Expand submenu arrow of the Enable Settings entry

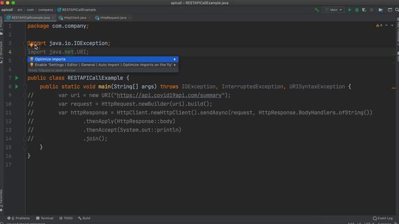pyautogui.click(x=175, y=65)
